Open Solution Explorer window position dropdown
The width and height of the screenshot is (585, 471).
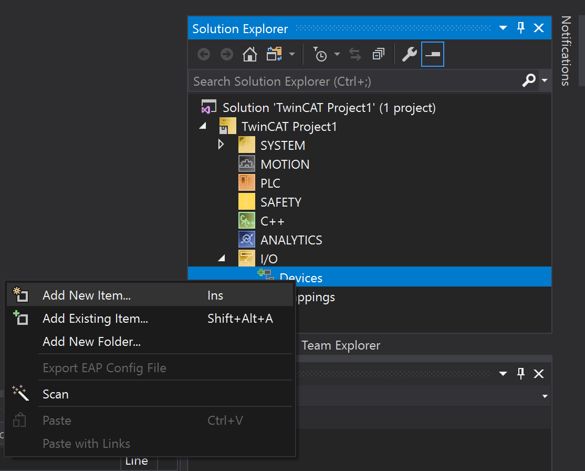[x=503, y=28]
